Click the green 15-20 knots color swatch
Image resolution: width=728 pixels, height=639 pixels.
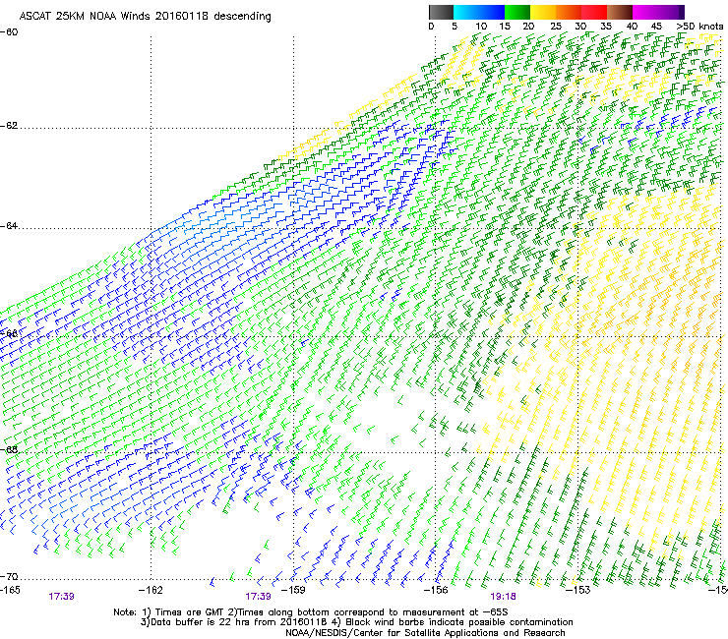pyautogui.click(x=517, y=12)
